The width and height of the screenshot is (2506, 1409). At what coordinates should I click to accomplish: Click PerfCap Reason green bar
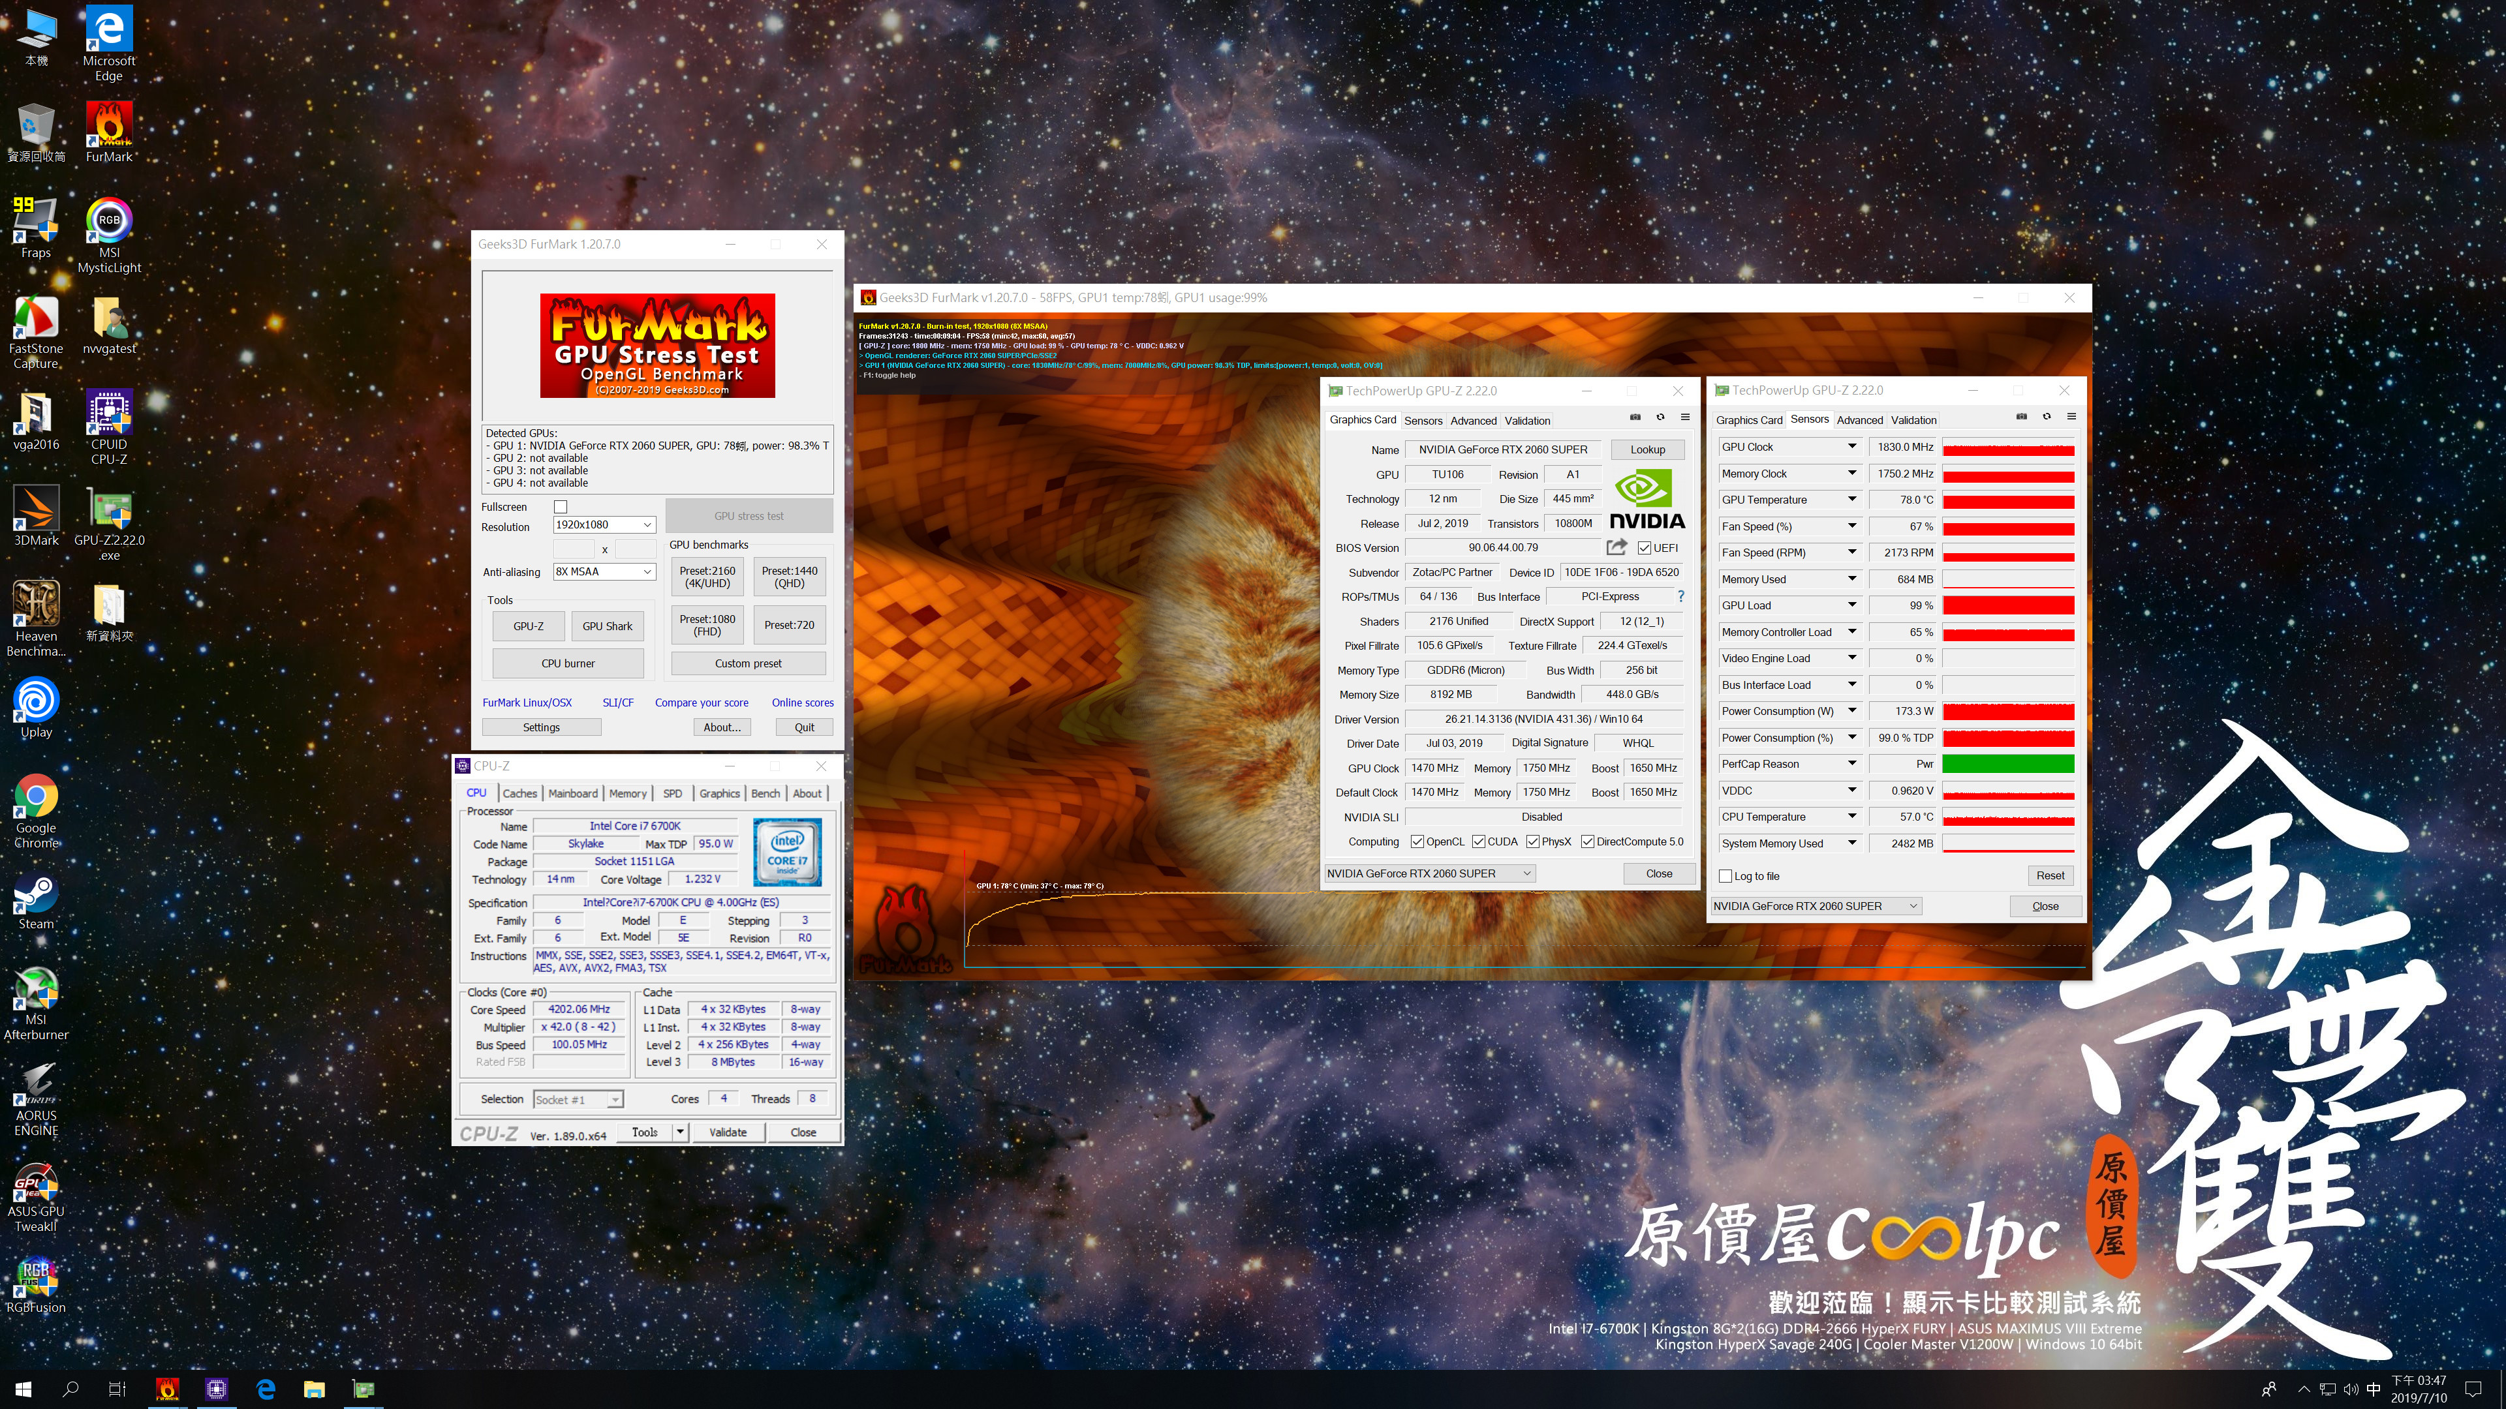point(2008,765)
